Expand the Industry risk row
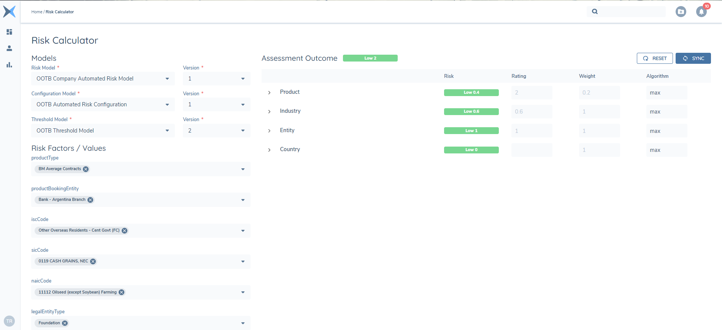Screen dimensions: 722x330 click(269, 112)
